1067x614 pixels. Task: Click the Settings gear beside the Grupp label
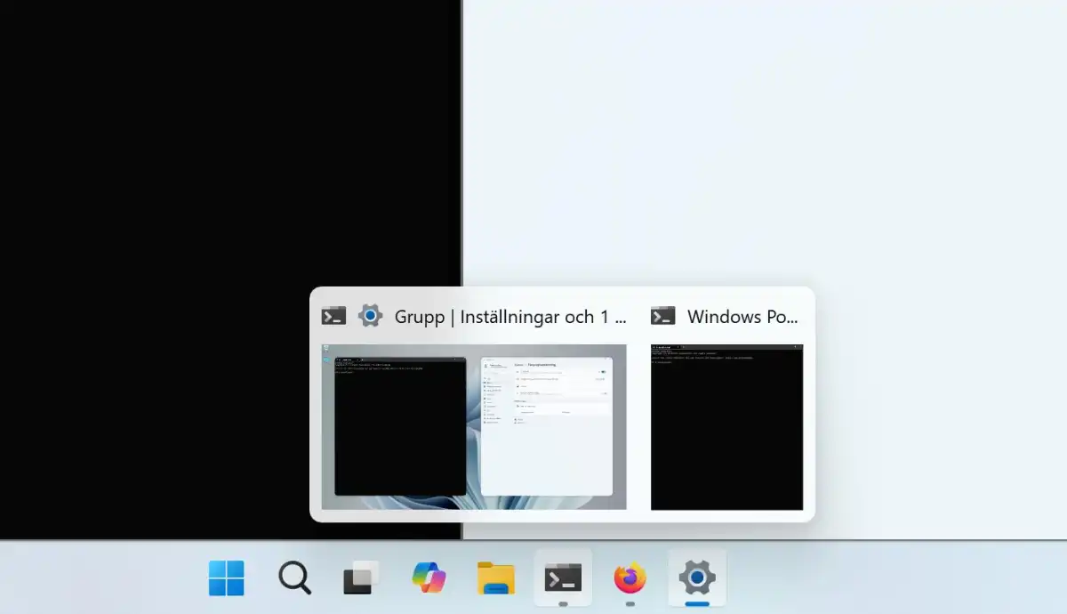[x=372, y=315]
